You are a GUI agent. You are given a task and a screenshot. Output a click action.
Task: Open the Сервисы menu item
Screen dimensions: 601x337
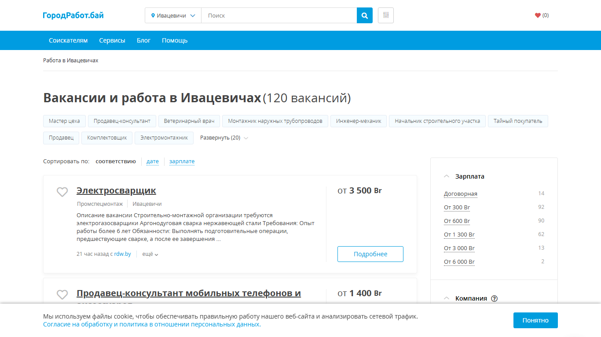[112, 40]
